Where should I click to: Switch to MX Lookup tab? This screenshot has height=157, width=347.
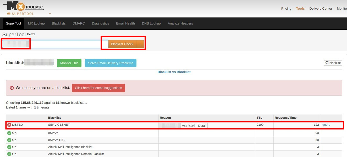click(x=36, y=23)
